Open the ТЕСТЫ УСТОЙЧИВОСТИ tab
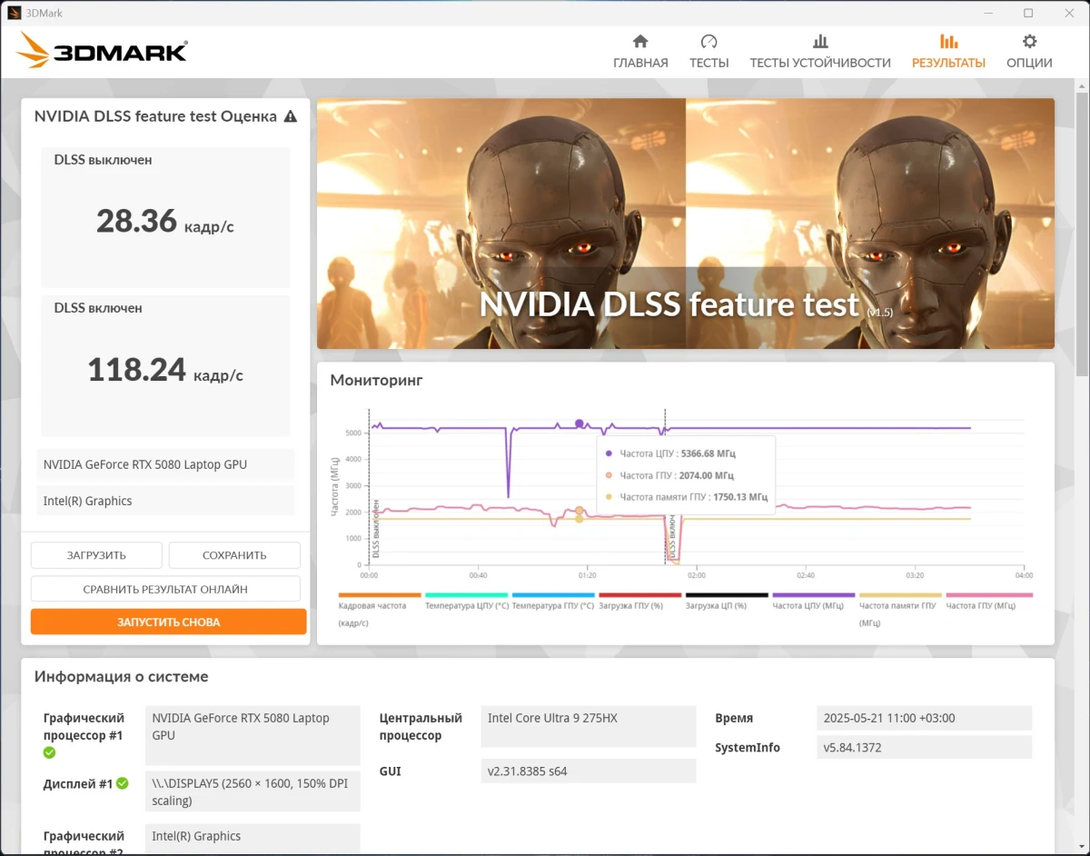 click(x=820, y=52)
